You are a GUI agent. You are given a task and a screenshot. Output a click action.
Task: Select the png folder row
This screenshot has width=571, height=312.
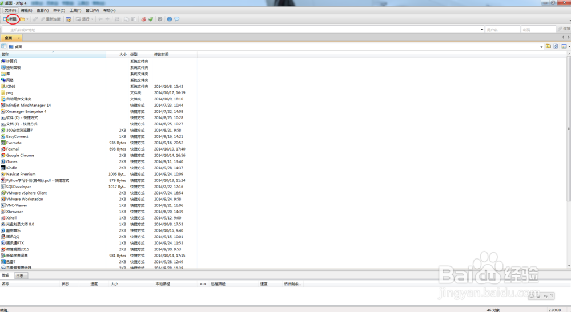pos(98,93)
